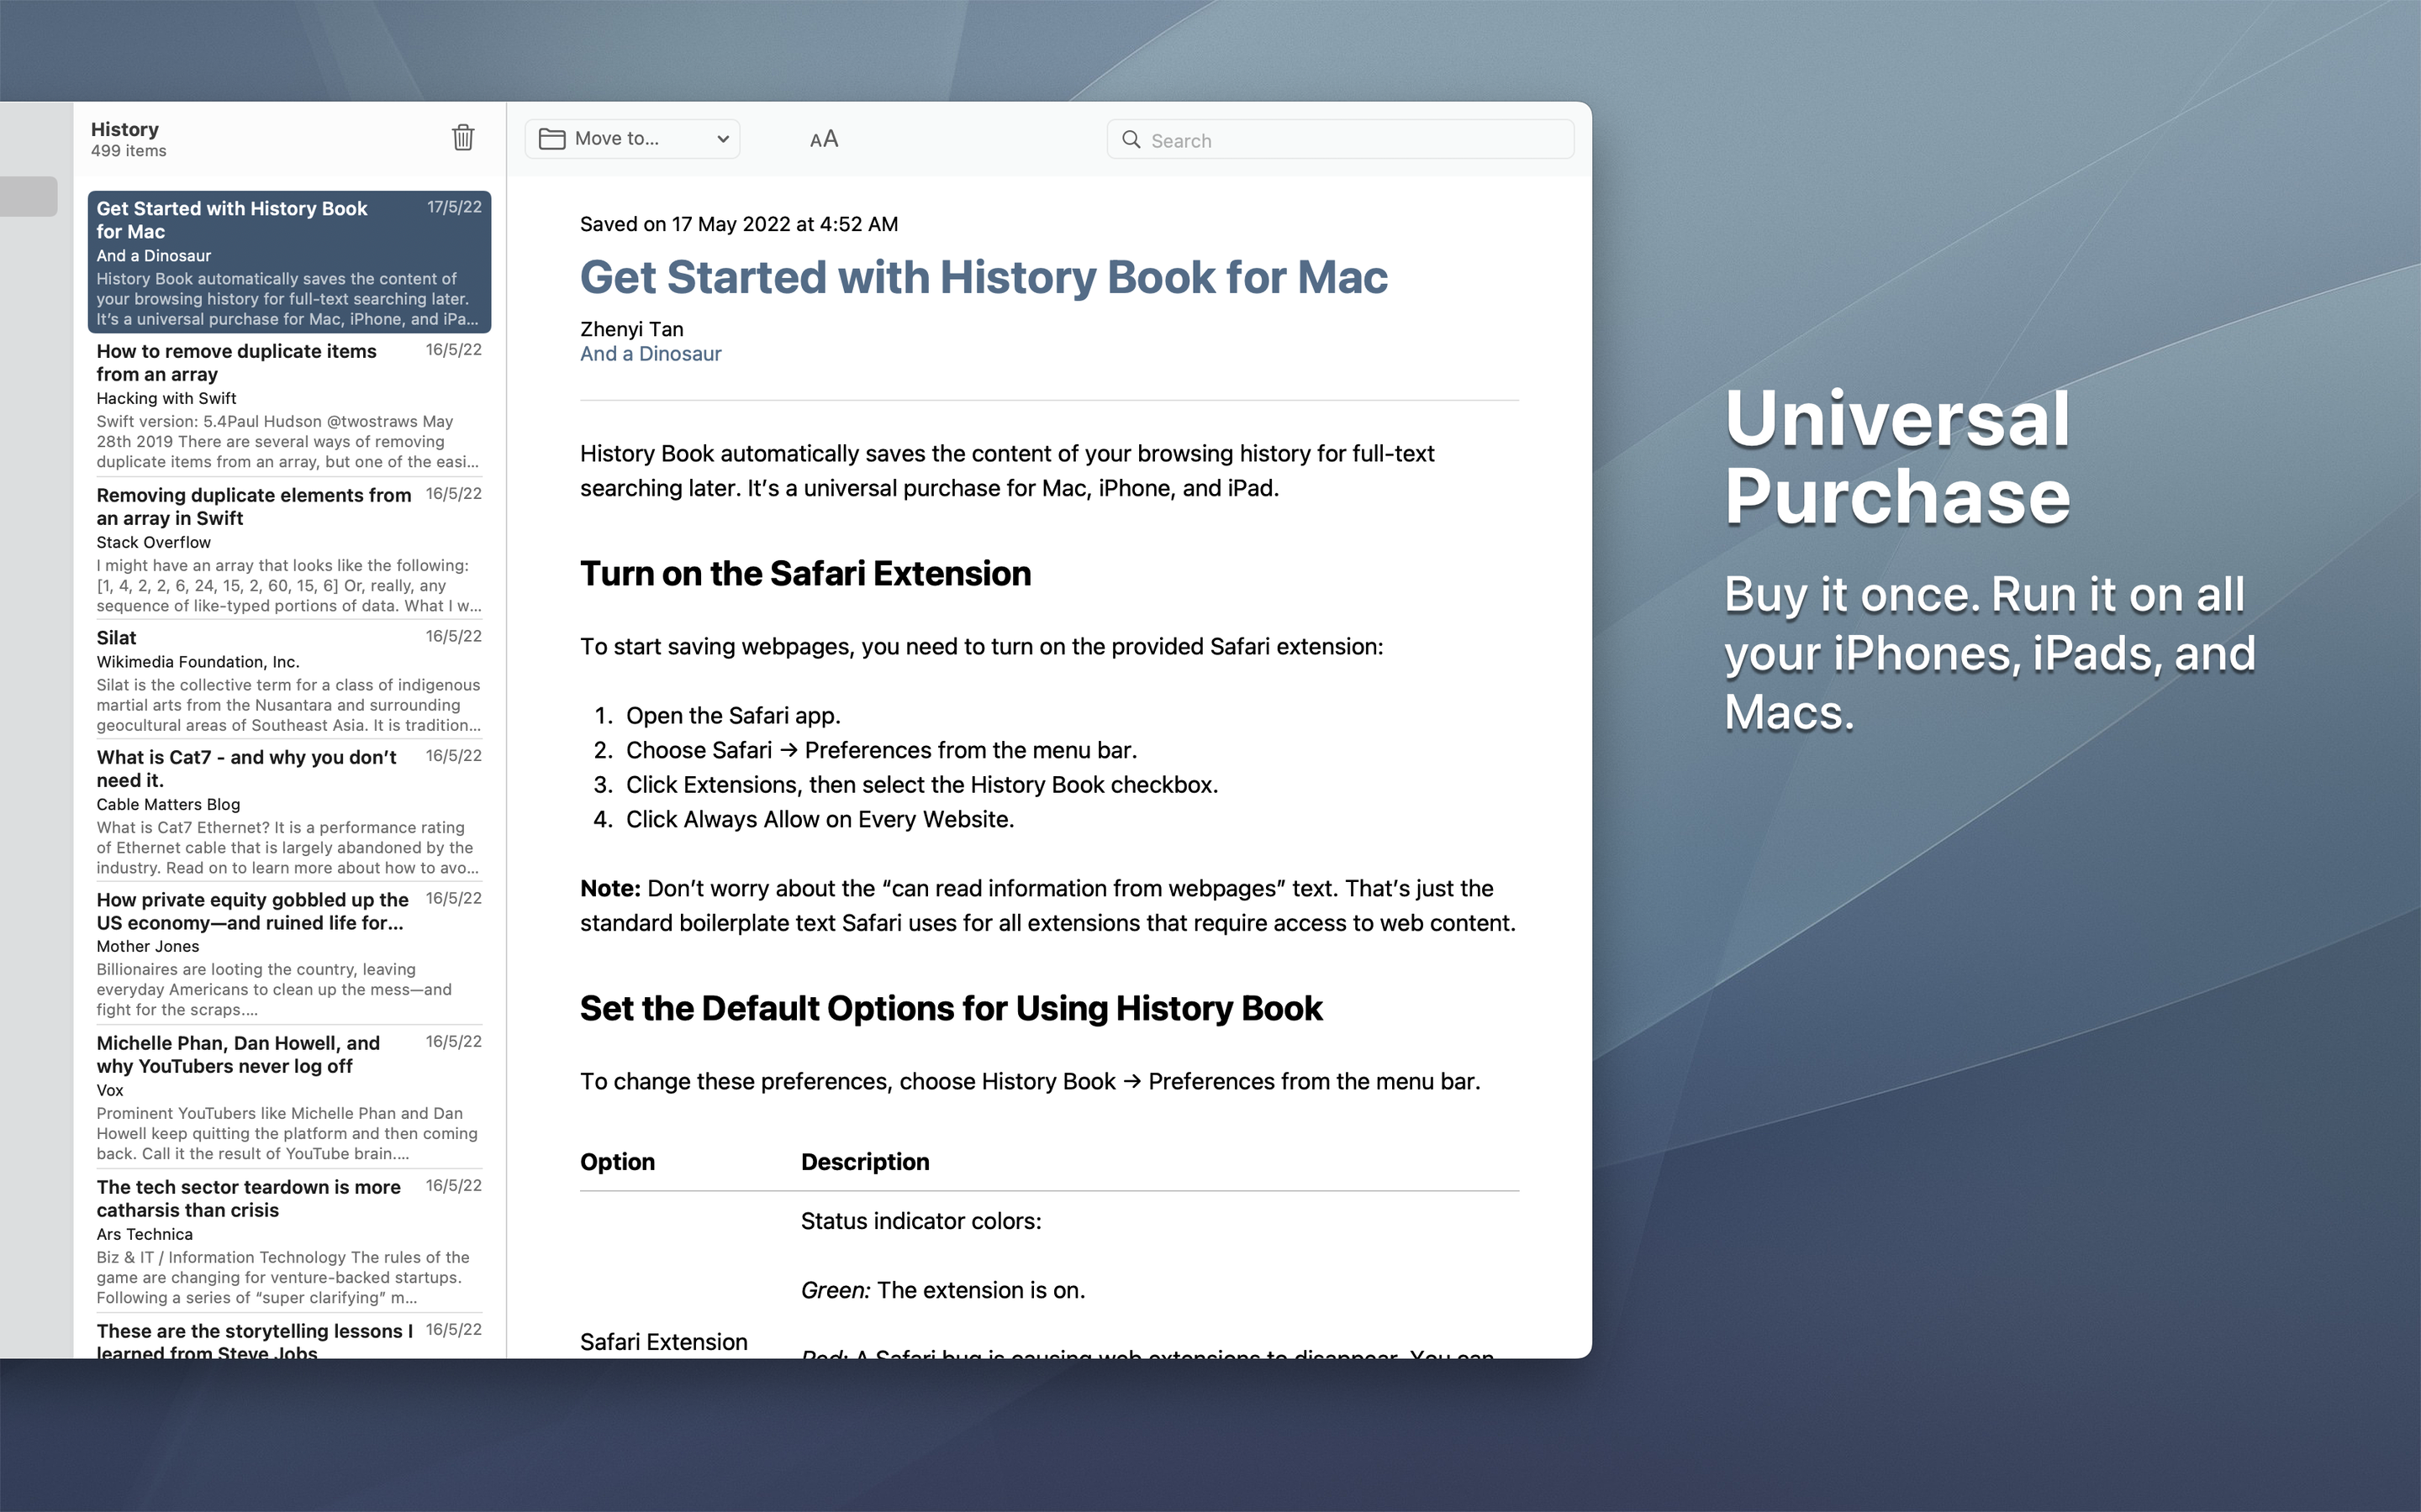Click the Ars Technica source label
This screenshot has height=1512, width=2421.
[x=144, y=1234]
